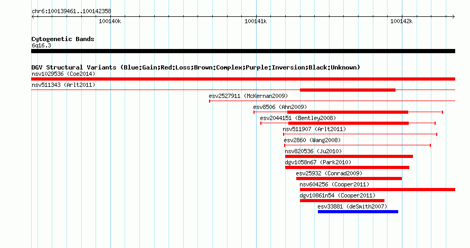The image size is (470, 248).
Task: Click the red bar of nsv820536
Action: [349, 156]
